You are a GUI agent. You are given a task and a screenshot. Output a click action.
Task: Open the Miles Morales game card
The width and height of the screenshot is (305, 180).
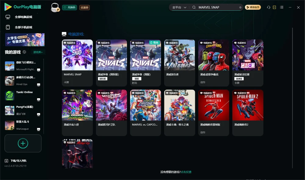point(77,154)
